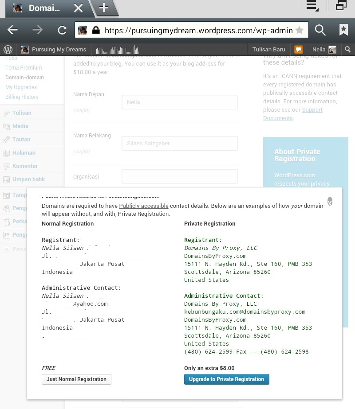Open the browser bookmarks icon
The height and width of the screenshot is (409, 355).
343,30
